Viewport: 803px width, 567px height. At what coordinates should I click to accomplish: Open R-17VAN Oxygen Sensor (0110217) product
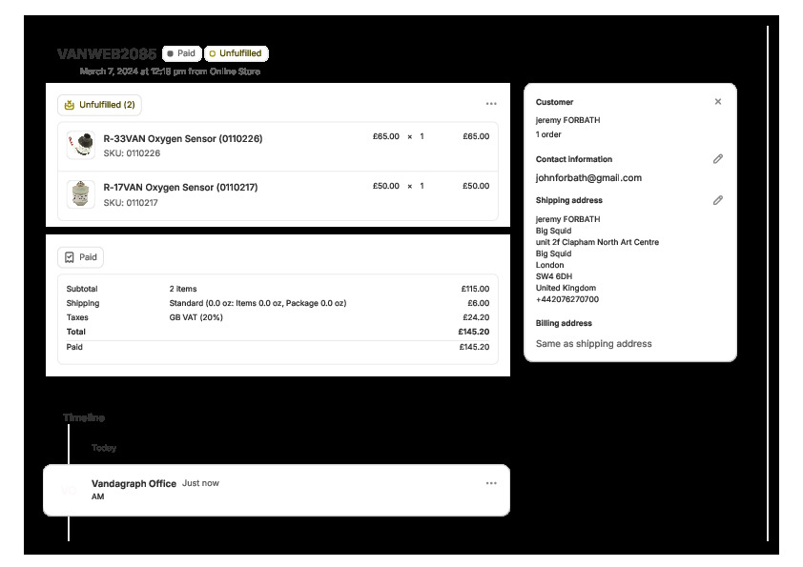[x=180, y=187]
